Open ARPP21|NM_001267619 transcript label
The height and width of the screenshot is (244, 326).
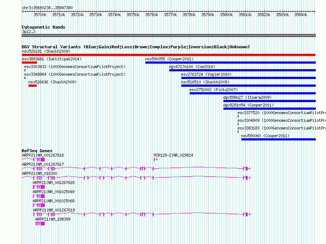coord(54,210)
